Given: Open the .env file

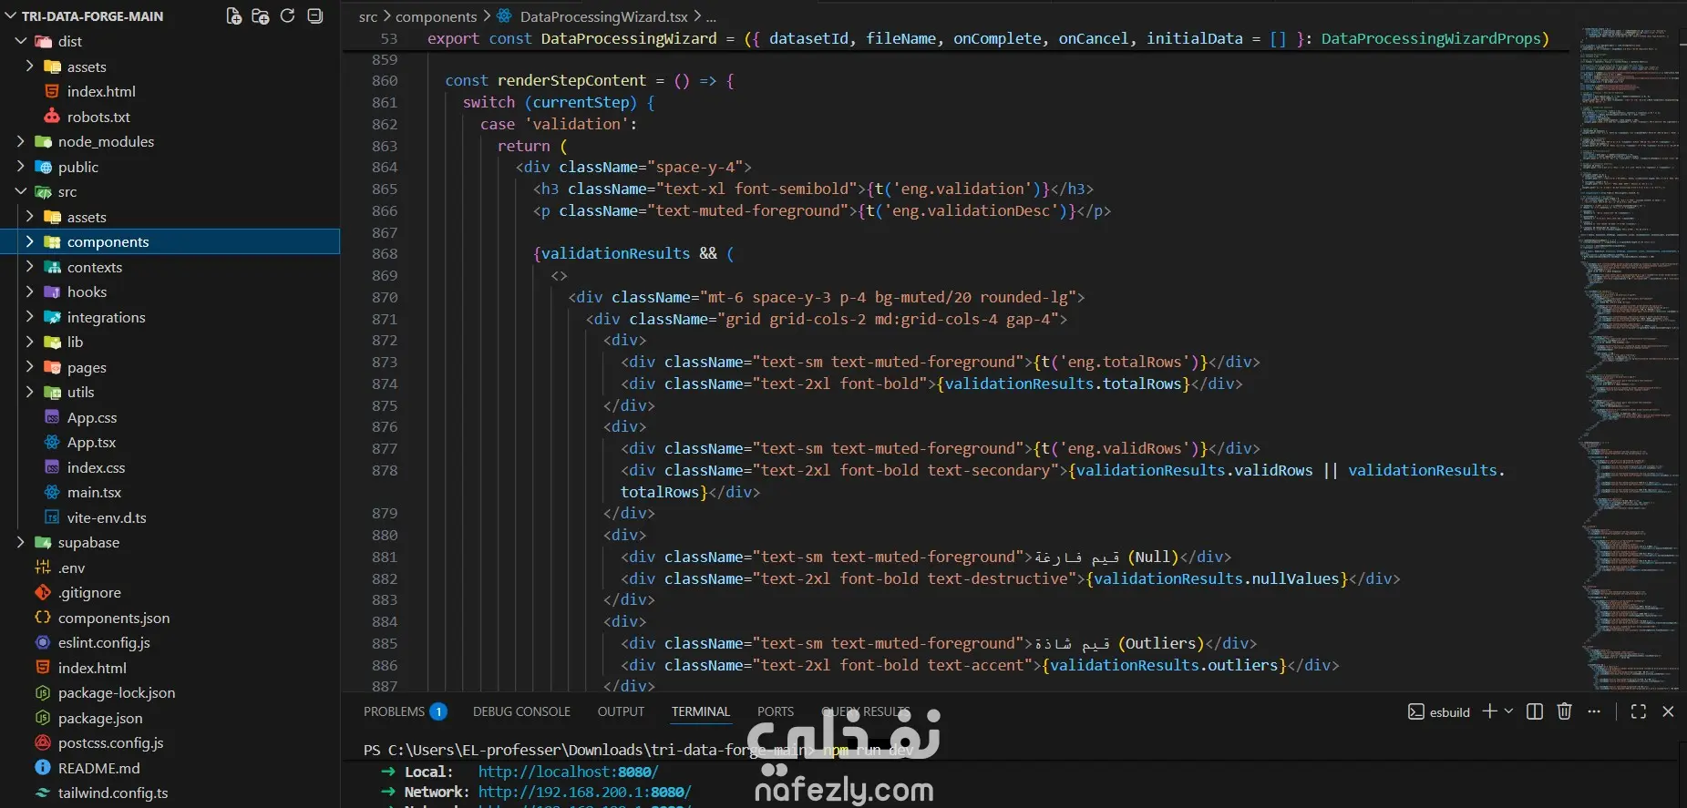Looking at the screenshot, I should [71, 568].
